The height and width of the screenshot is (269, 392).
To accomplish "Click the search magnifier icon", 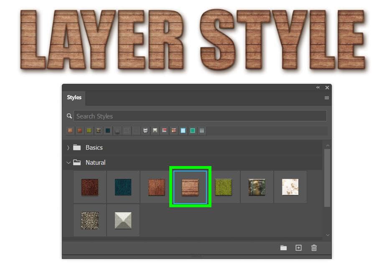I will (69, 116).
